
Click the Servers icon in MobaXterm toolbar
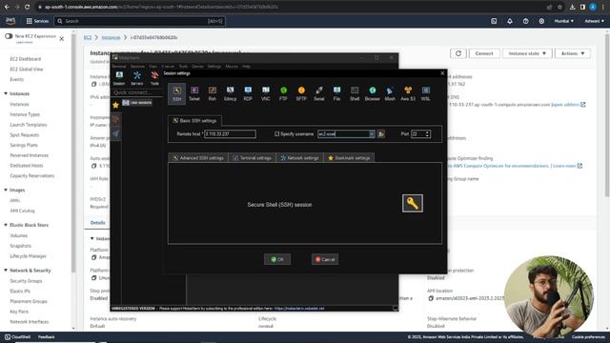pyautogui.click(x=137, y=78)
